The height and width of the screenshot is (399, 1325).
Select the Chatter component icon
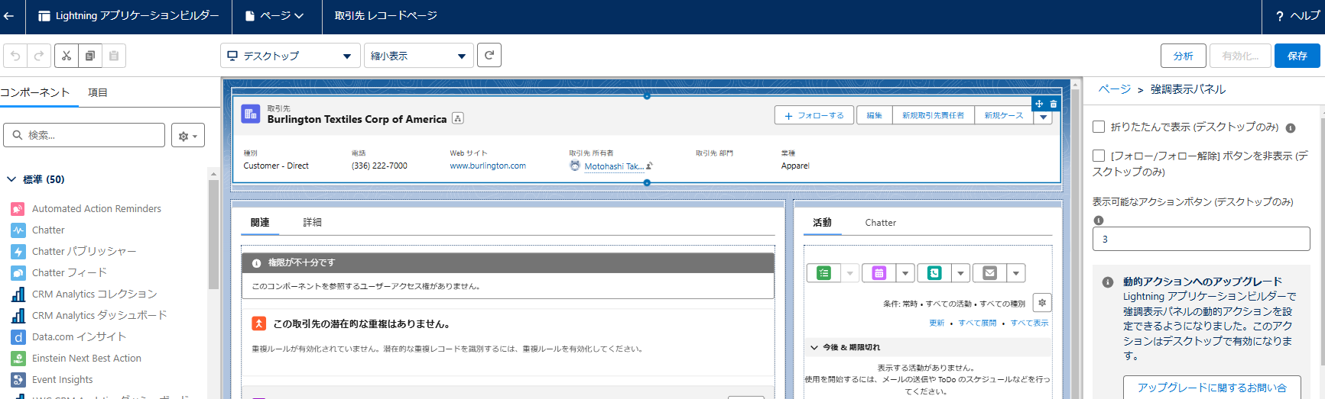18,230
